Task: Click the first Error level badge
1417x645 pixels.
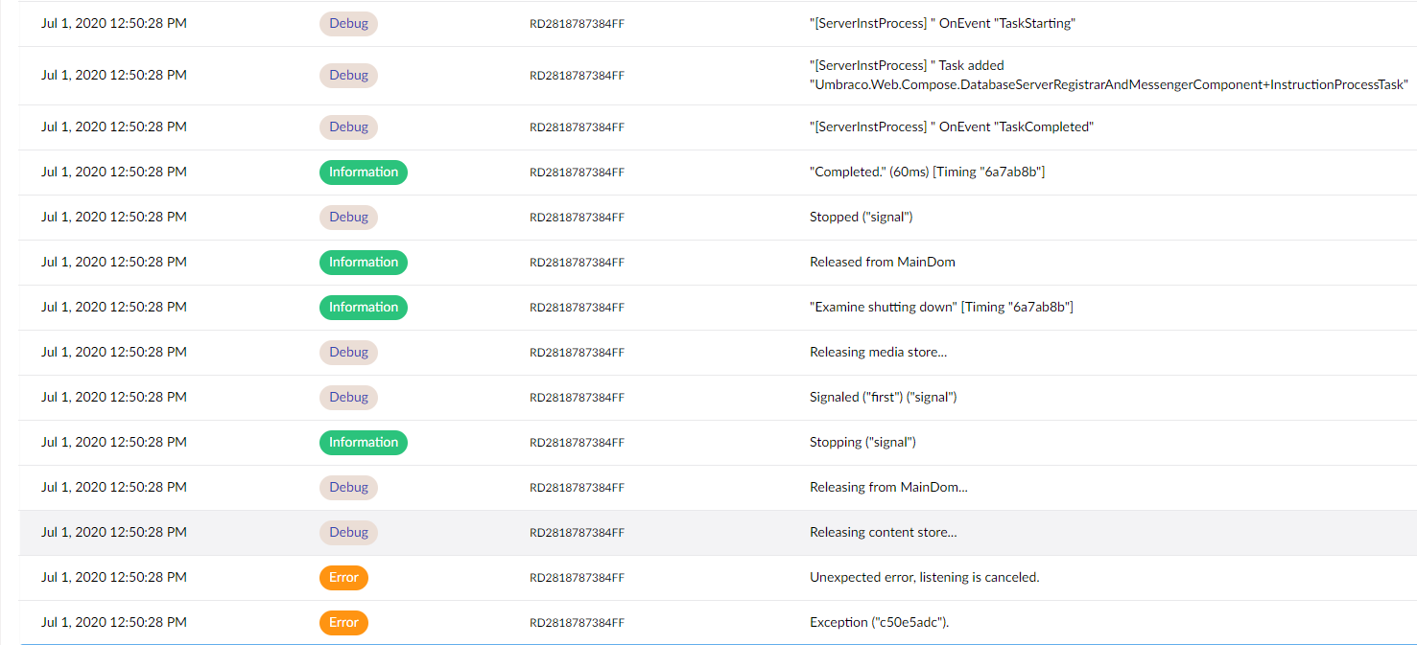Action: coord(343,577)
